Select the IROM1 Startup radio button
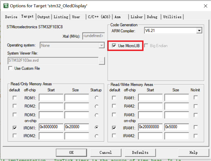Viewport: 211px width, 161px height. tap(96, 127)
